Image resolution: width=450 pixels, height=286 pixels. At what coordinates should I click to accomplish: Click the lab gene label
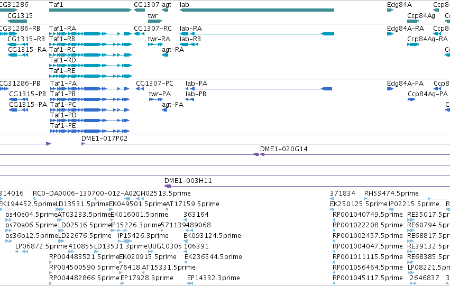tap(184, 5)
